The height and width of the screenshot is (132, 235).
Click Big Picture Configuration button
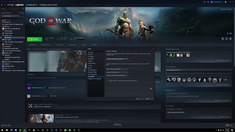pyautogui.click(x=117, y=69)
